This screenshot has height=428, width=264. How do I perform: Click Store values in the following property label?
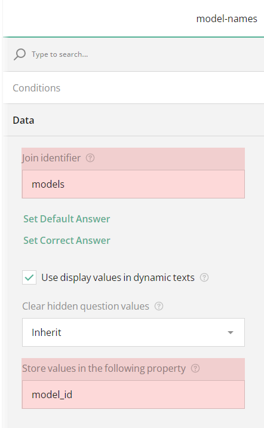point(104,368)
